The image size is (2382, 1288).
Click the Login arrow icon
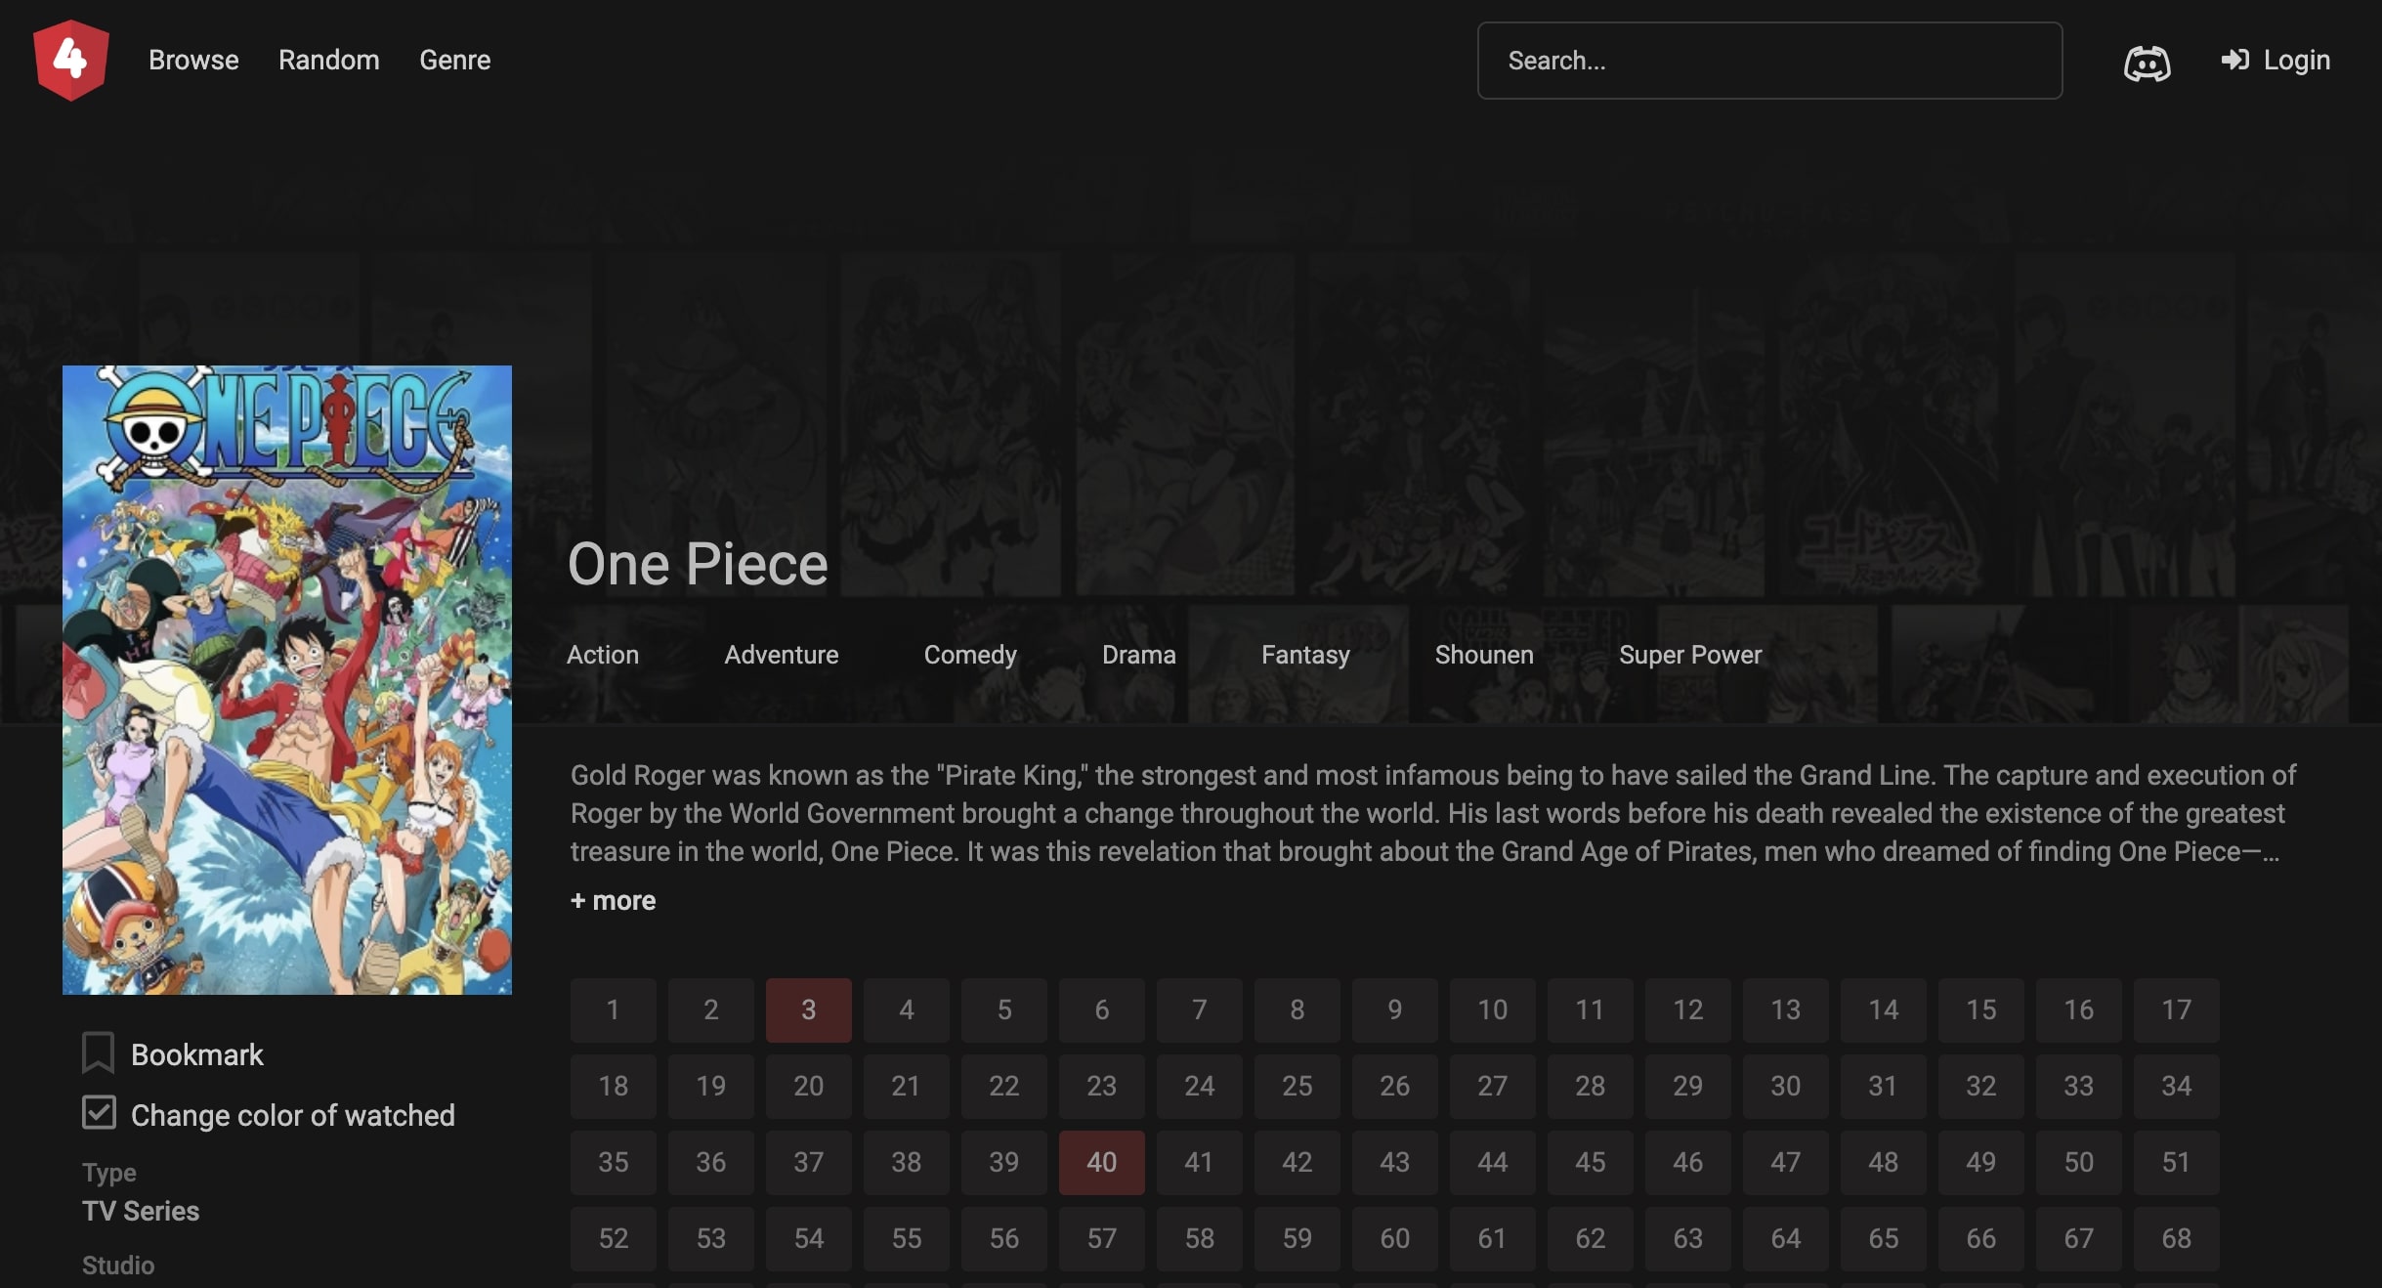tap(2237, 60)
